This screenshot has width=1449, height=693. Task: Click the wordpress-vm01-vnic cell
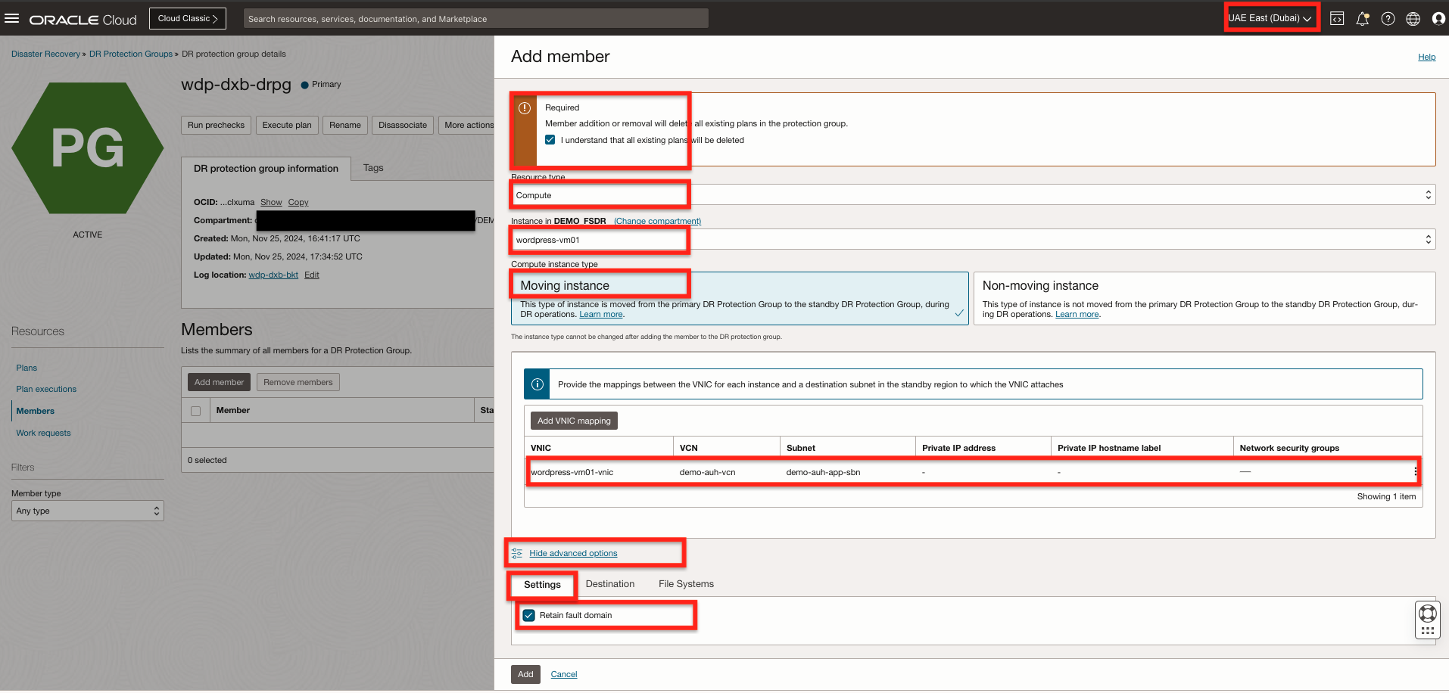(572, 472)
